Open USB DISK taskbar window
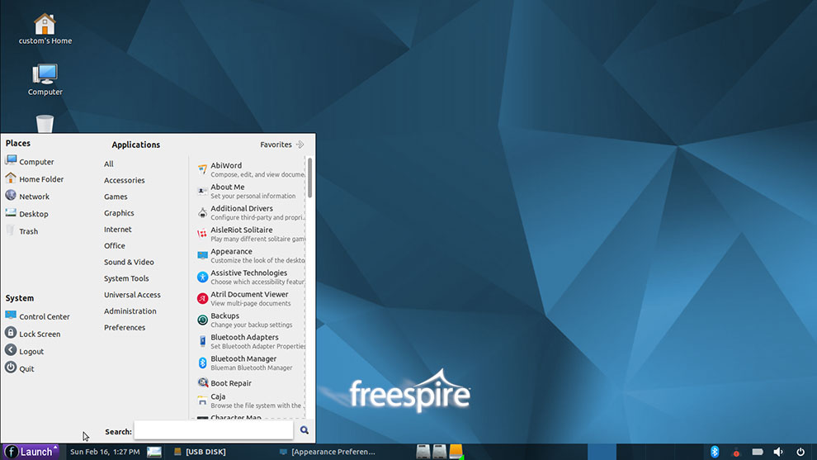Screen dimensions: 817x460 200,452
